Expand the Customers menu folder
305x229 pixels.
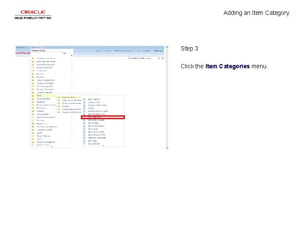click(x=42, y=71)
